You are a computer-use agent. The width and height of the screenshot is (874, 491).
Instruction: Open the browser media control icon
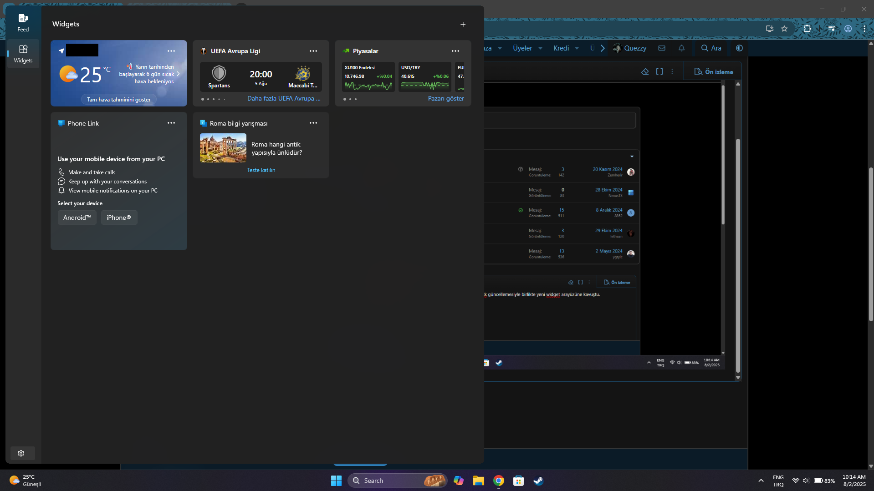[x=832, y=29]
